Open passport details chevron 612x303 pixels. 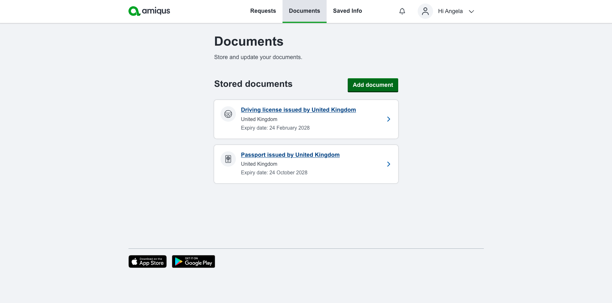click(389, 164)
